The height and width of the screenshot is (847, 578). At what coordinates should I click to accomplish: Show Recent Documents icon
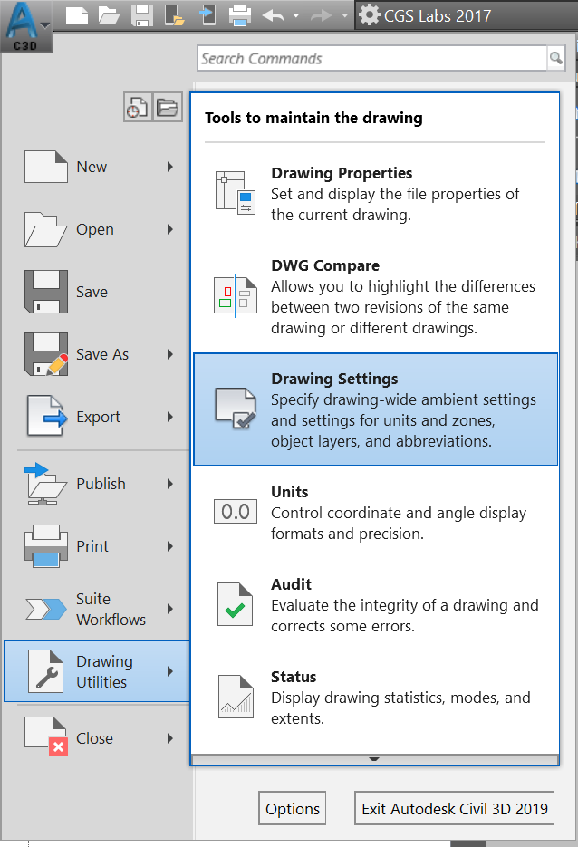[138, 107]
